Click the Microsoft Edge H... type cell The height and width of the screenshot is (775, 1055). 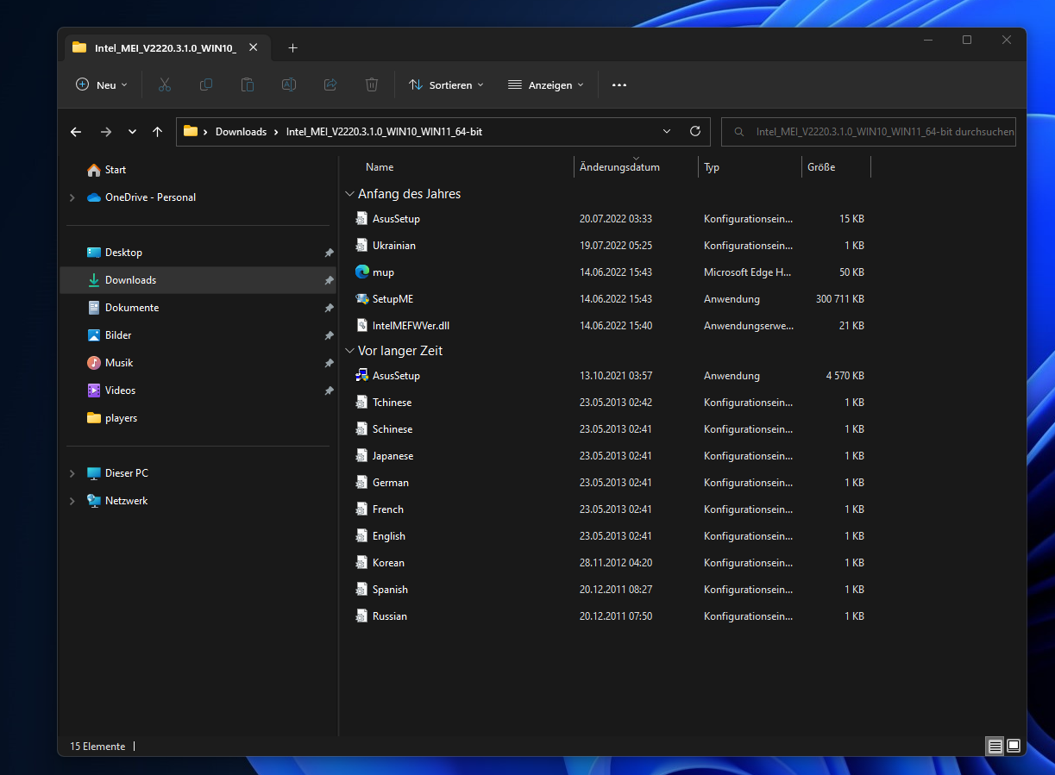tap(748, 272)
